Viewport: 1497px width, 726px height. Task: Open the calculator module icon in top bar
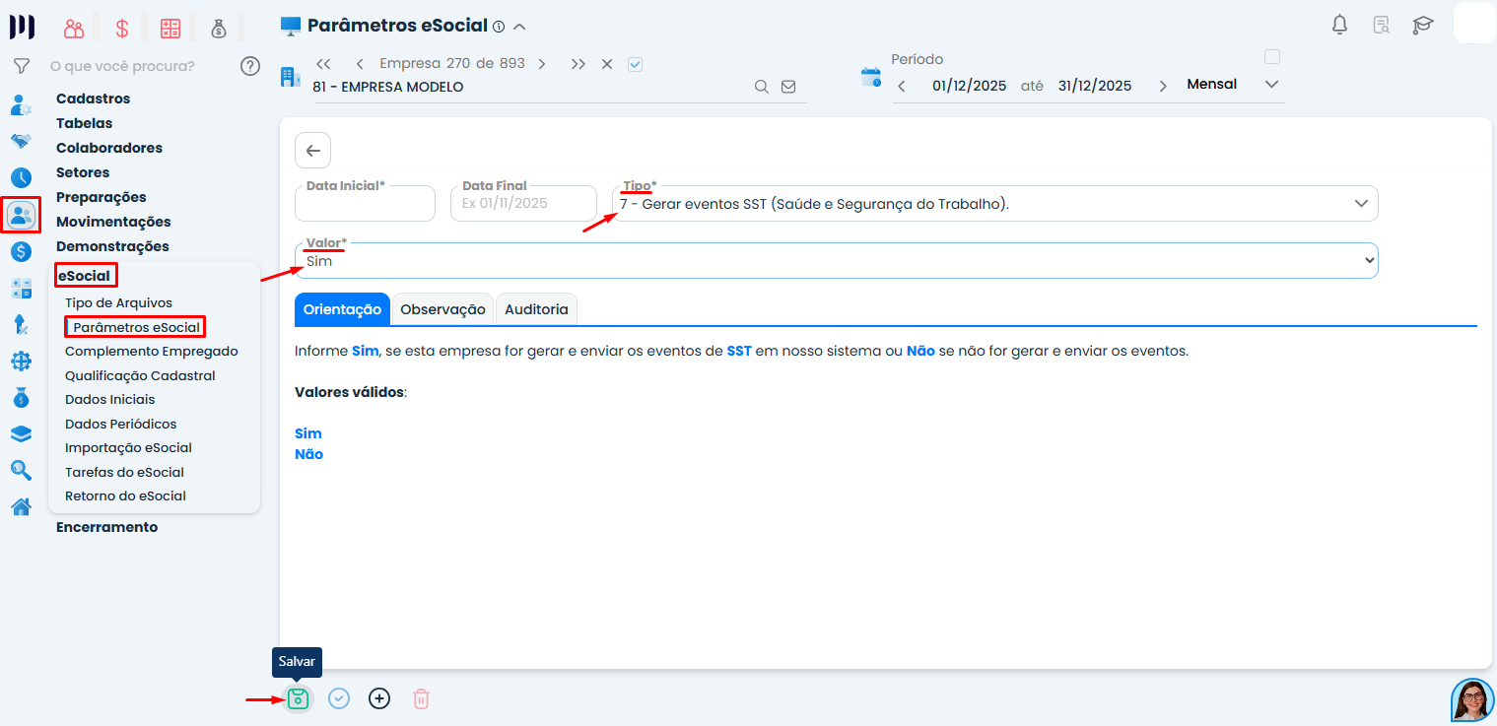(170, 28)
